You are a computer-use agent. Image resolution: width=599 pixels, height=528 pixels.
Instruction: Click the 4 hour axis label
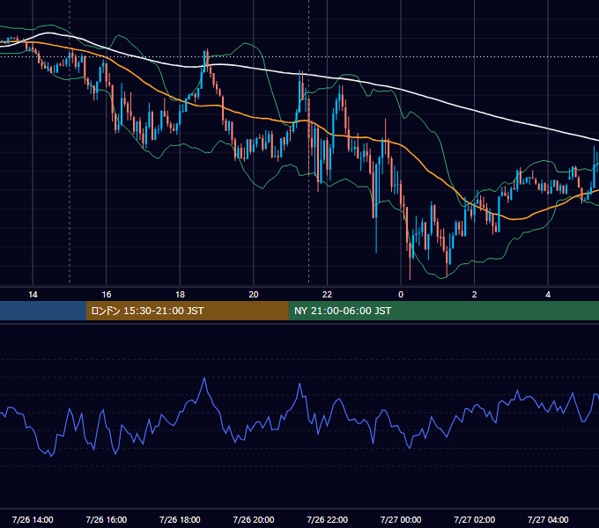tap(548, 295)
